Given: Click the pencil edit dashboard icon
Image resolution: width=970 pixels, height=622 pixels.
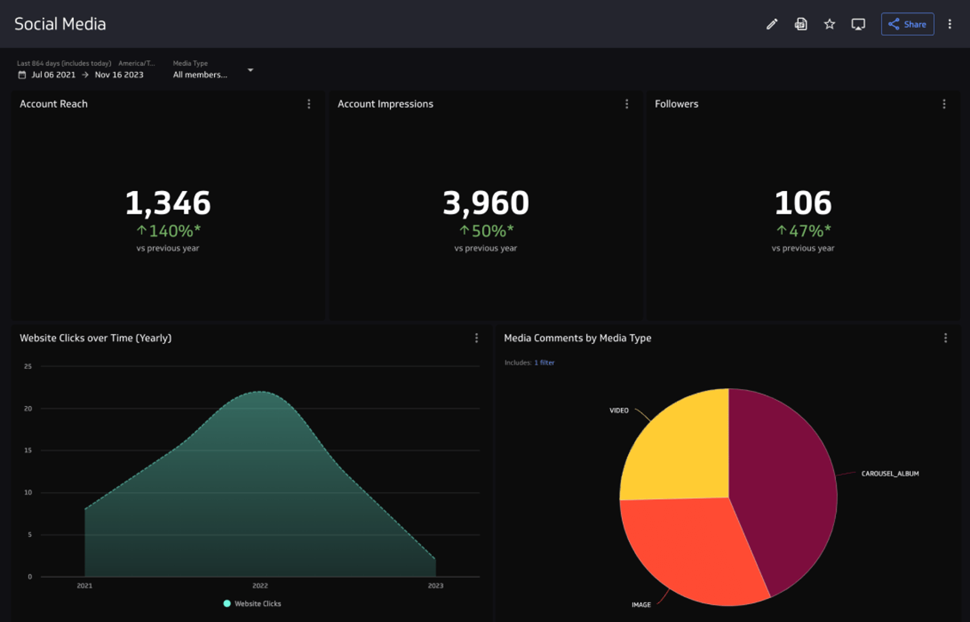Looking at the screenshot, I should (x=772, y=24).
